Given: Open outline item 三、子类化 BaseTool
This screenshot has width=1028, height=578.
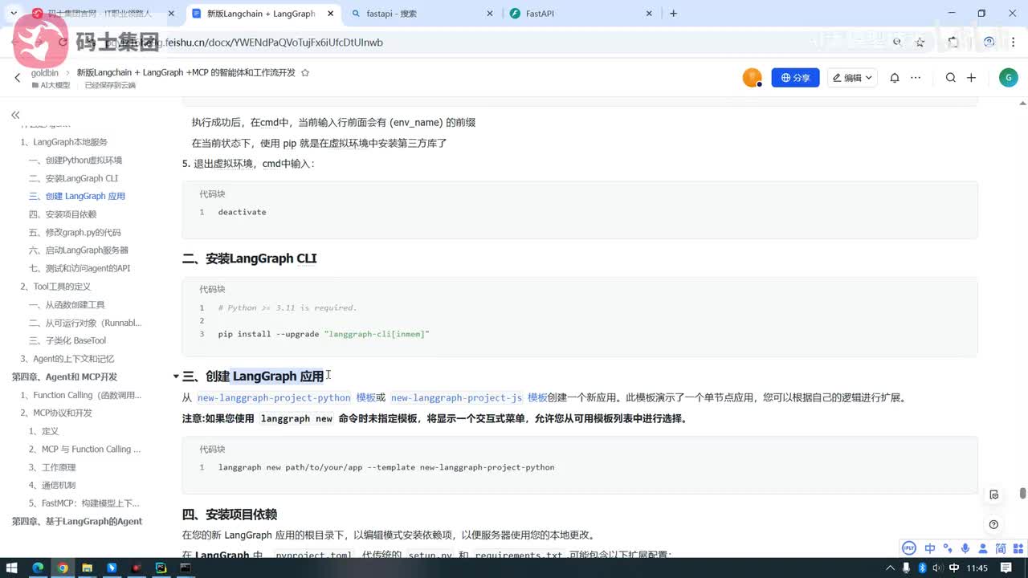Looking at the screenshot, I should click(x=67, y=340).
